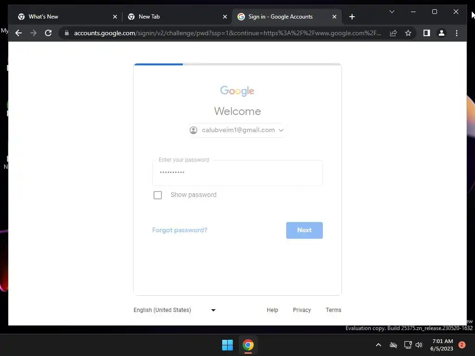Open the Chrome three-dot menu

[x=456, y=33]
